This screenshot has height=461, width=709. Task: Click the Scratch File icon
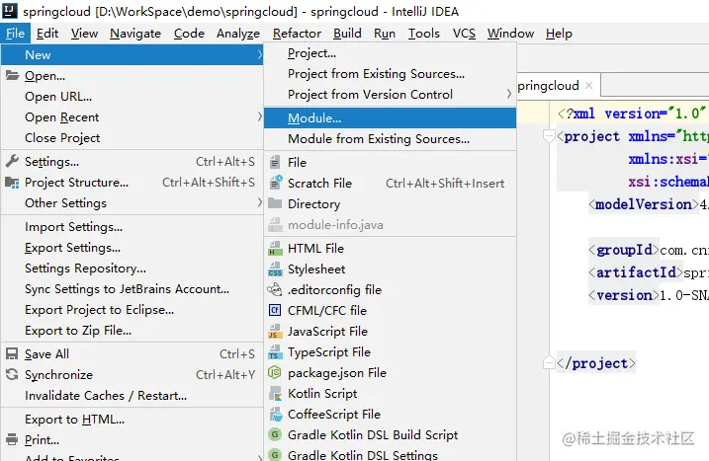pos(275,183)
